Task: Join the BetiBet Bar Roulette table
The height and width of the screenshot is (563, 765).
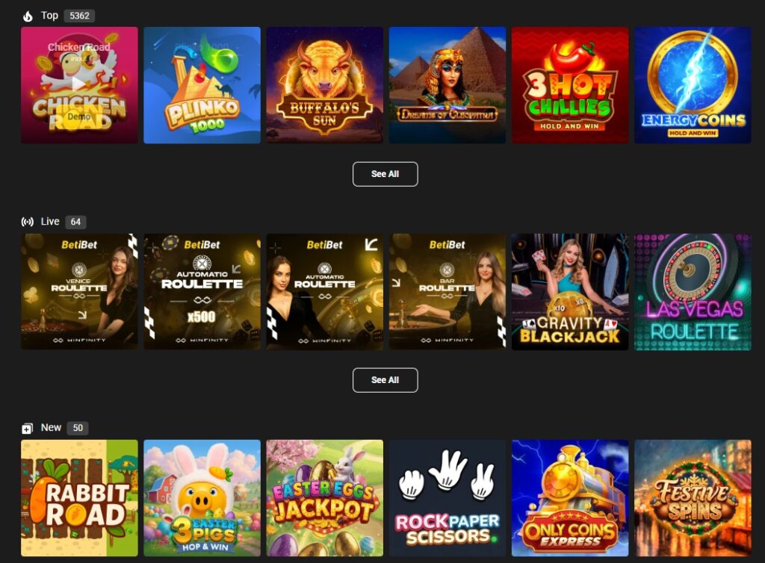Action: (x=447, y=291)
